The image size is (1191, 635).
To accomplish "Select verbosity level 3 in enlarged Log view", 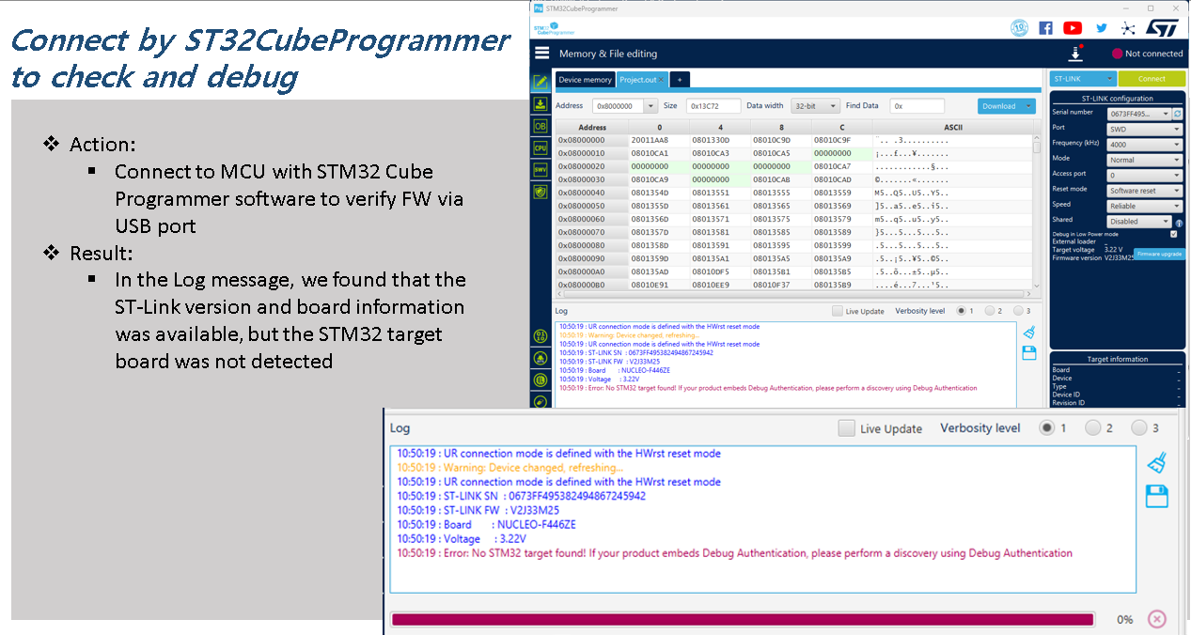I will click(x=1139, y=427).
